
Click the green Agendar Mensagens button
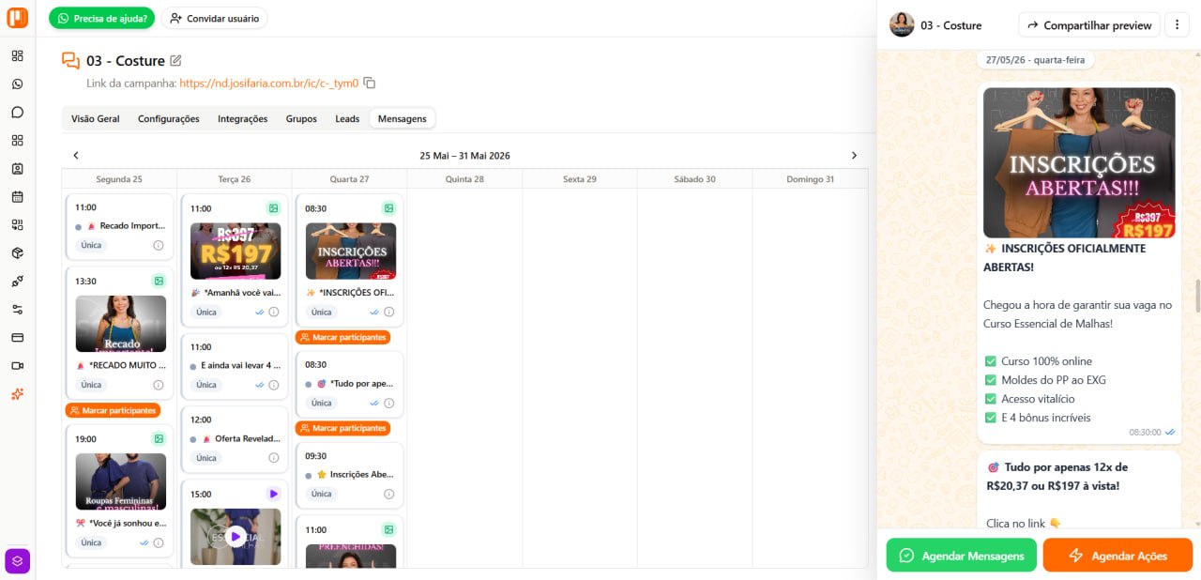pos(962,556)
